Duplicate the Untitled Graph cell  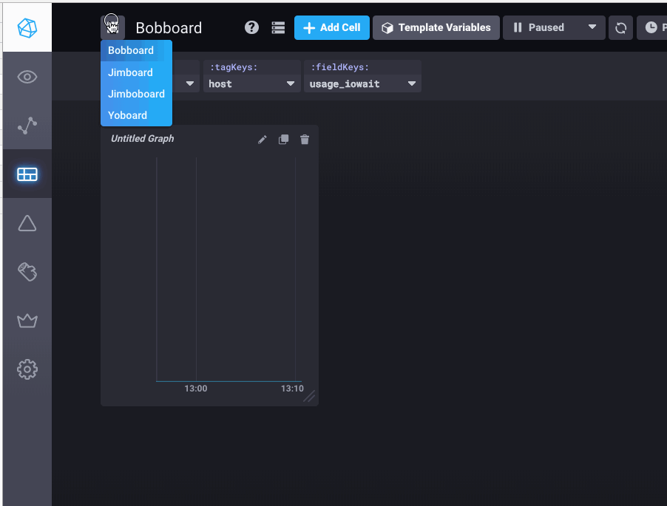pos(283,139)
